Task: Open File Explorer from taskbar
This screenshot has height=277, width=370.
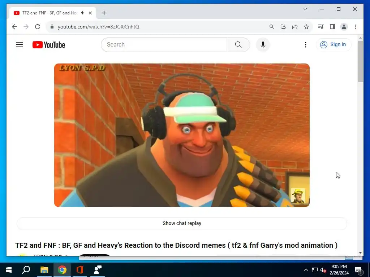Action: [x=44, y=270]
